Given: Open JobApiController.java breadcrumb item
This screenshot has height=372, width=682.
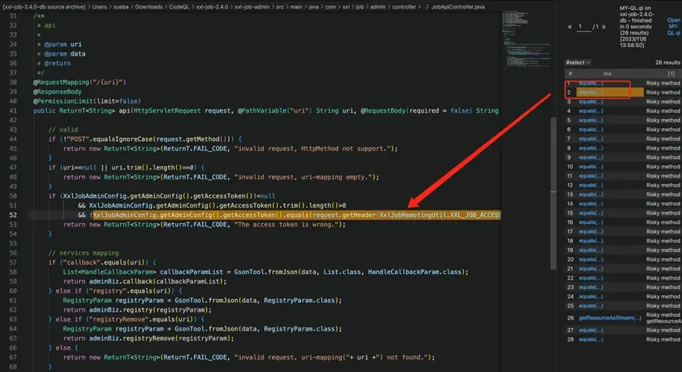Looking at the screenshot, I should tap(458, 7).
